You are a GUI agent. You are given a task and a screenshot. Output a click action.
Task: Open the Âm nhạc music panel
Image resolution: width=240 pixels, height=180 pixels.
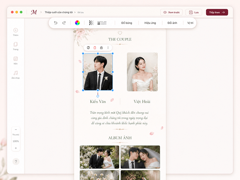16,75
